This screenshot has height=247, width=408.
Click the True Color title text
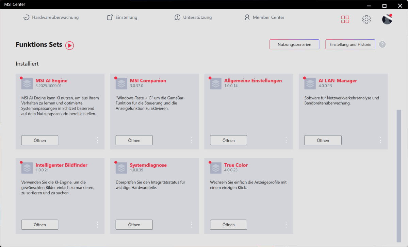tap(236, 165)
